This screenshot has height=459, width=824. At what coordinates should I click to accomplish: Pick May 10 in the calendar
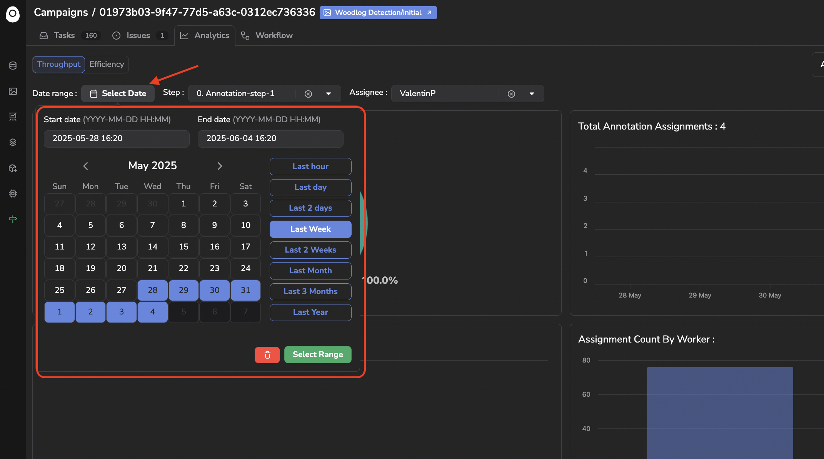245,225
